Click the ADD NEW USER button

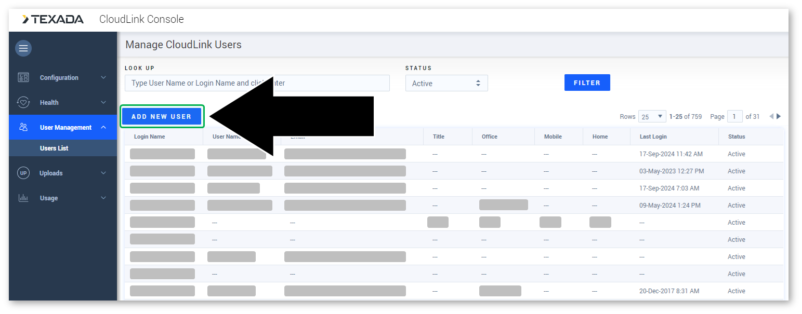162,116
